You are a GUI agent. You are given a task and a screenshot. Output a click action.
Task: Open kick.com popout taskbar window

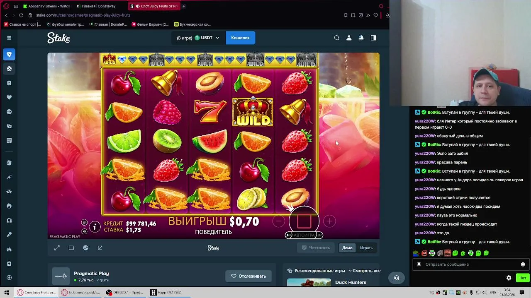[81, 292]
